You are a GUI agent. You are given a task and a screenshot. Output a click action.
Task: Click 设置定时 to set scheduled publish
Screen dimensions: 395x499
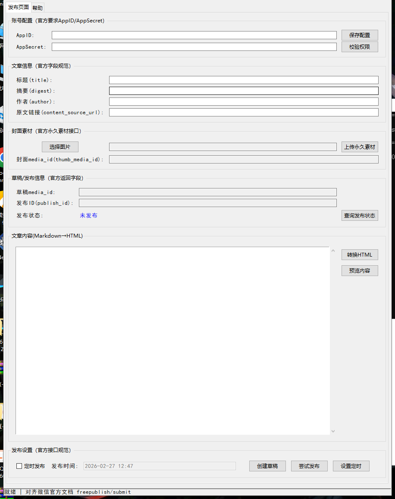click(351, 466)
